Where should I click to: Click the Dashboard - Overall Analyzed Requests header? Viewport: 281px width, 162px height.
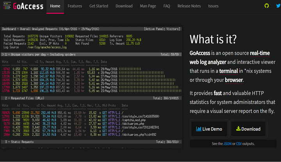tap(51, 29)
